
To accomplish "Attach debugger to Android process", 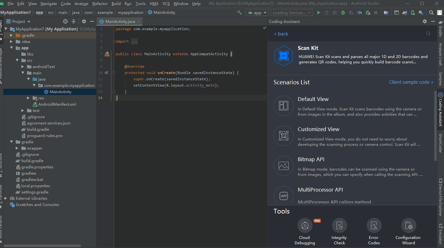I will (368, 13).
